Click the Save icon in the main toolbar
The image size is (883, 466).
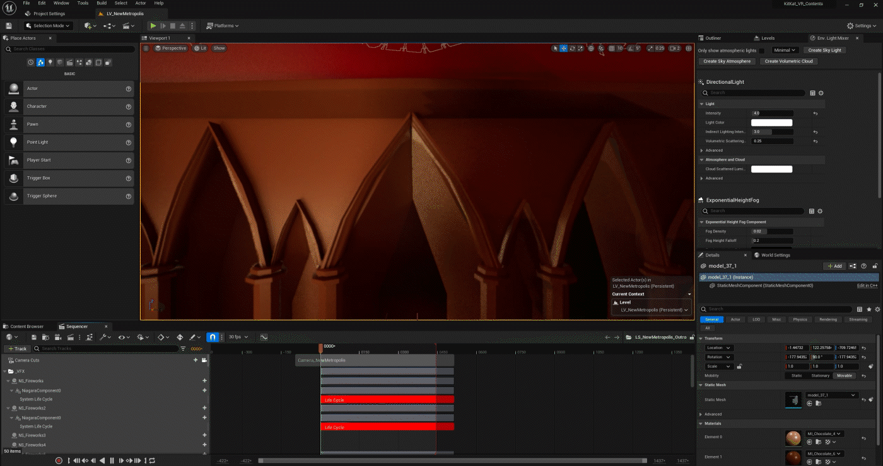(x=9, y=26)
